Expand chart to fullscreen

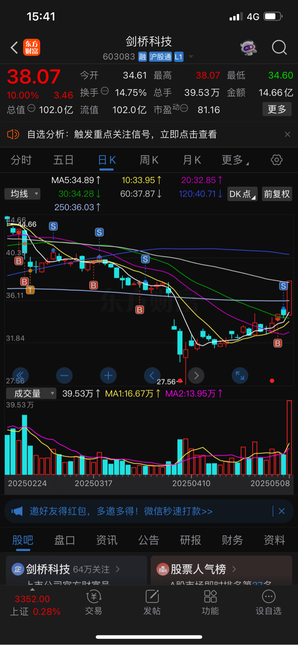pos(240,375)
